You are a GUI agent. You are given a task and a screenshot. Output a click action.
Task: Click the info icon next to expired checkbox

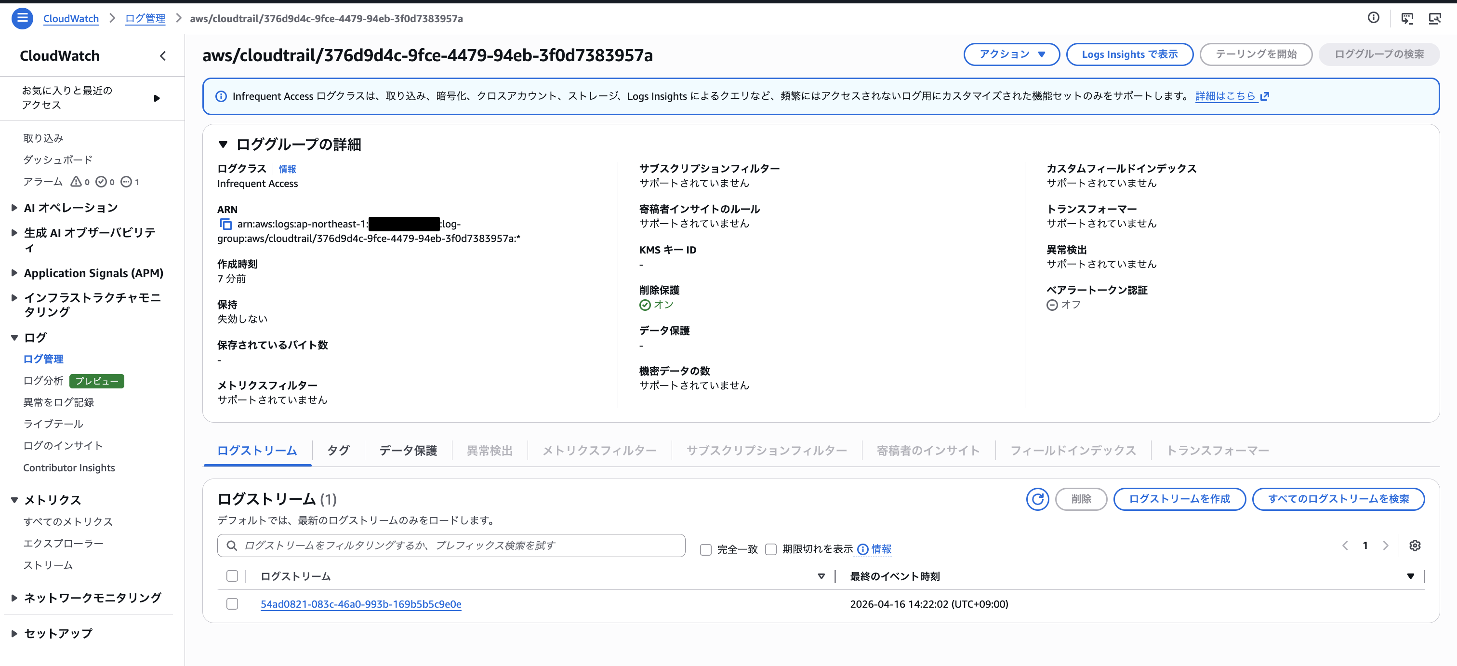point(862,549)
